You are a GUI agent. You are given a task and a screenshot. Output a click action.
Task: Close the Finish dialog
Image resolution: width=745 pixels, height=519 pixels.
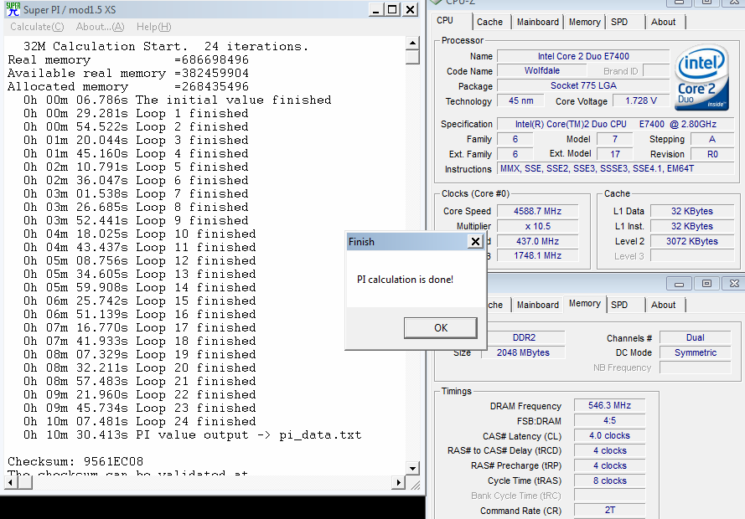(475, 241)
